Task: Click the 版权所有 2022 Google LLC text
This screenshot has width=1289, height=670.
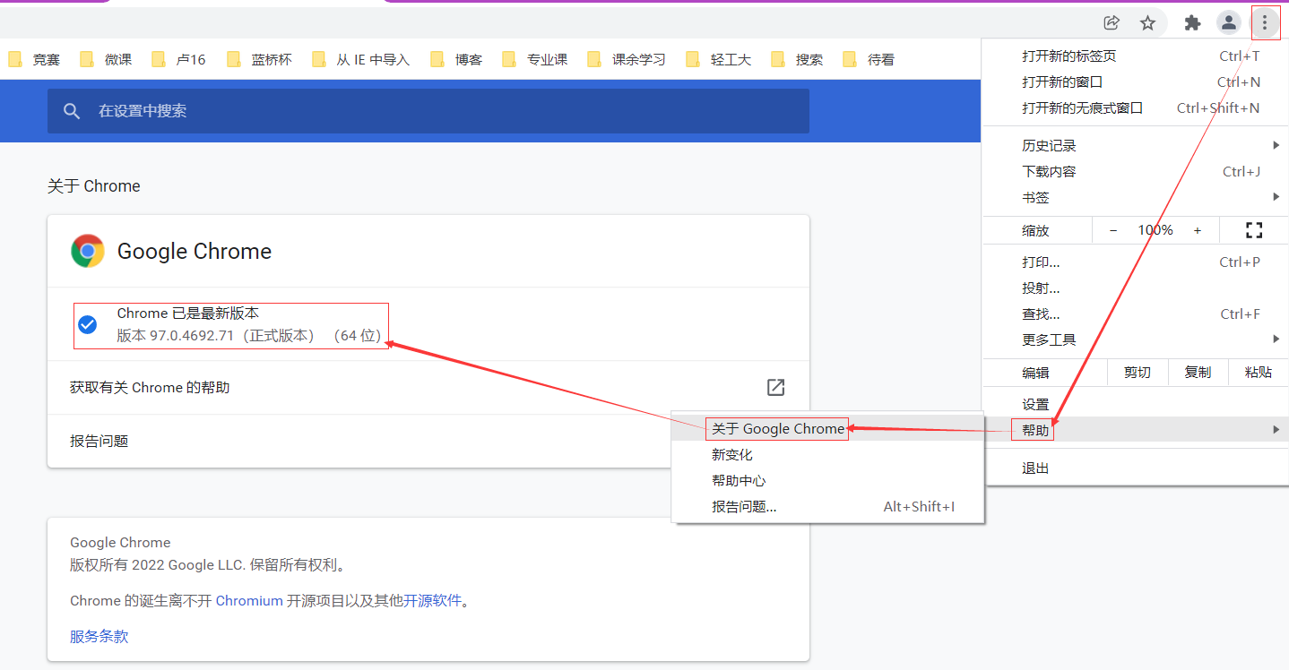Action: (x=208, y=565)
